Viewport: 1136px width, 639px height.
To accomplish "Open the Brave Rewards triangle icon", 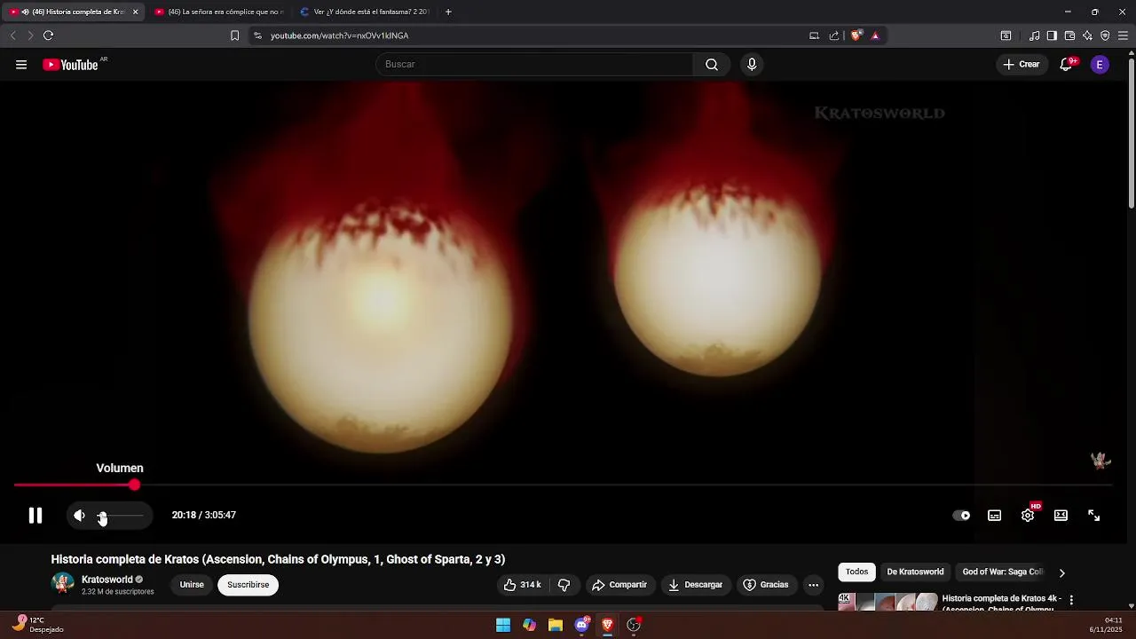I will point(875,35).
